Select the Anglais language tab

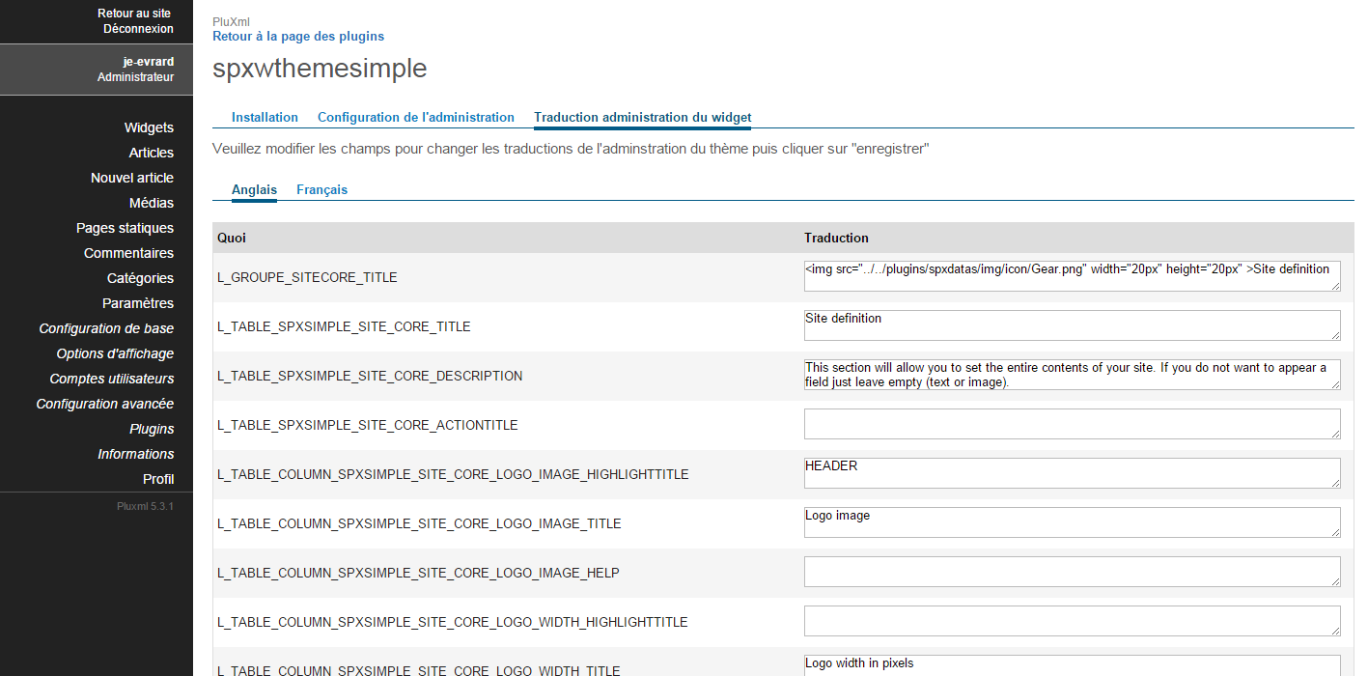(x=254, y=189)
